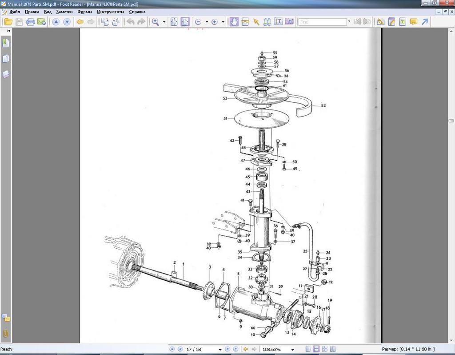Open the Find options dropdown arrow

[349, 21]
